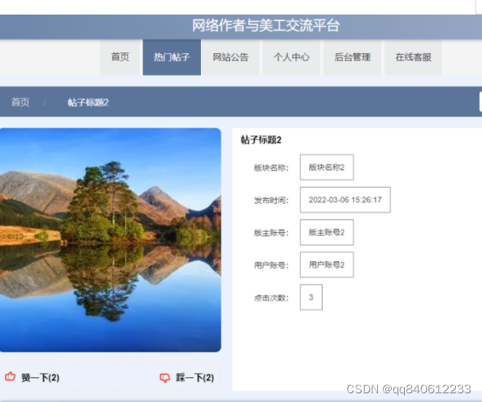
Task: Open 个人中心 tab
Action: (x=291, y=58)
